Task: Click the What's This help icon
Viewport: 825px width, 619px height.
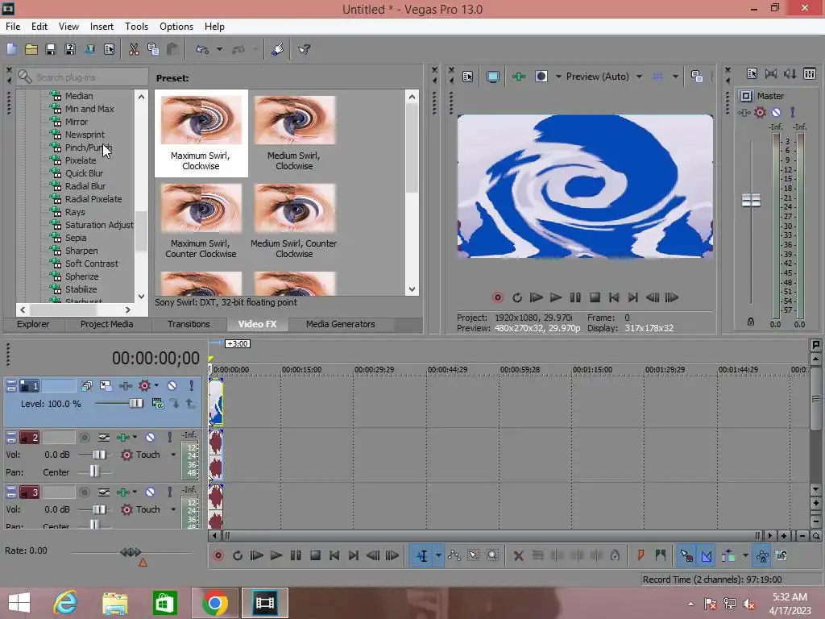Action: click(304, 49)
